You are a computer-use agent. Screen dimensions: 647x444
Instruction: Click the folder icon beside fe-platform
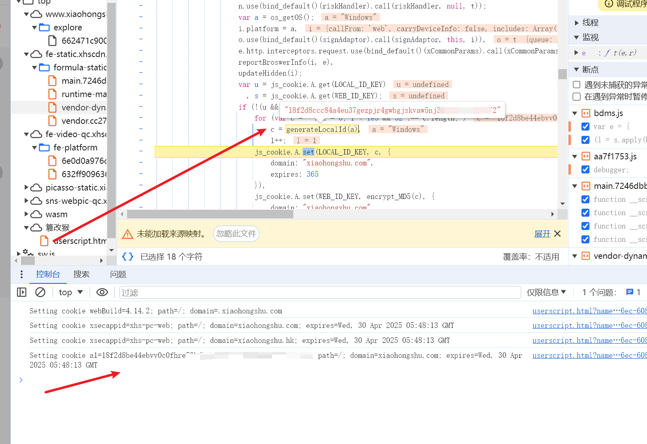pos(44,148)
